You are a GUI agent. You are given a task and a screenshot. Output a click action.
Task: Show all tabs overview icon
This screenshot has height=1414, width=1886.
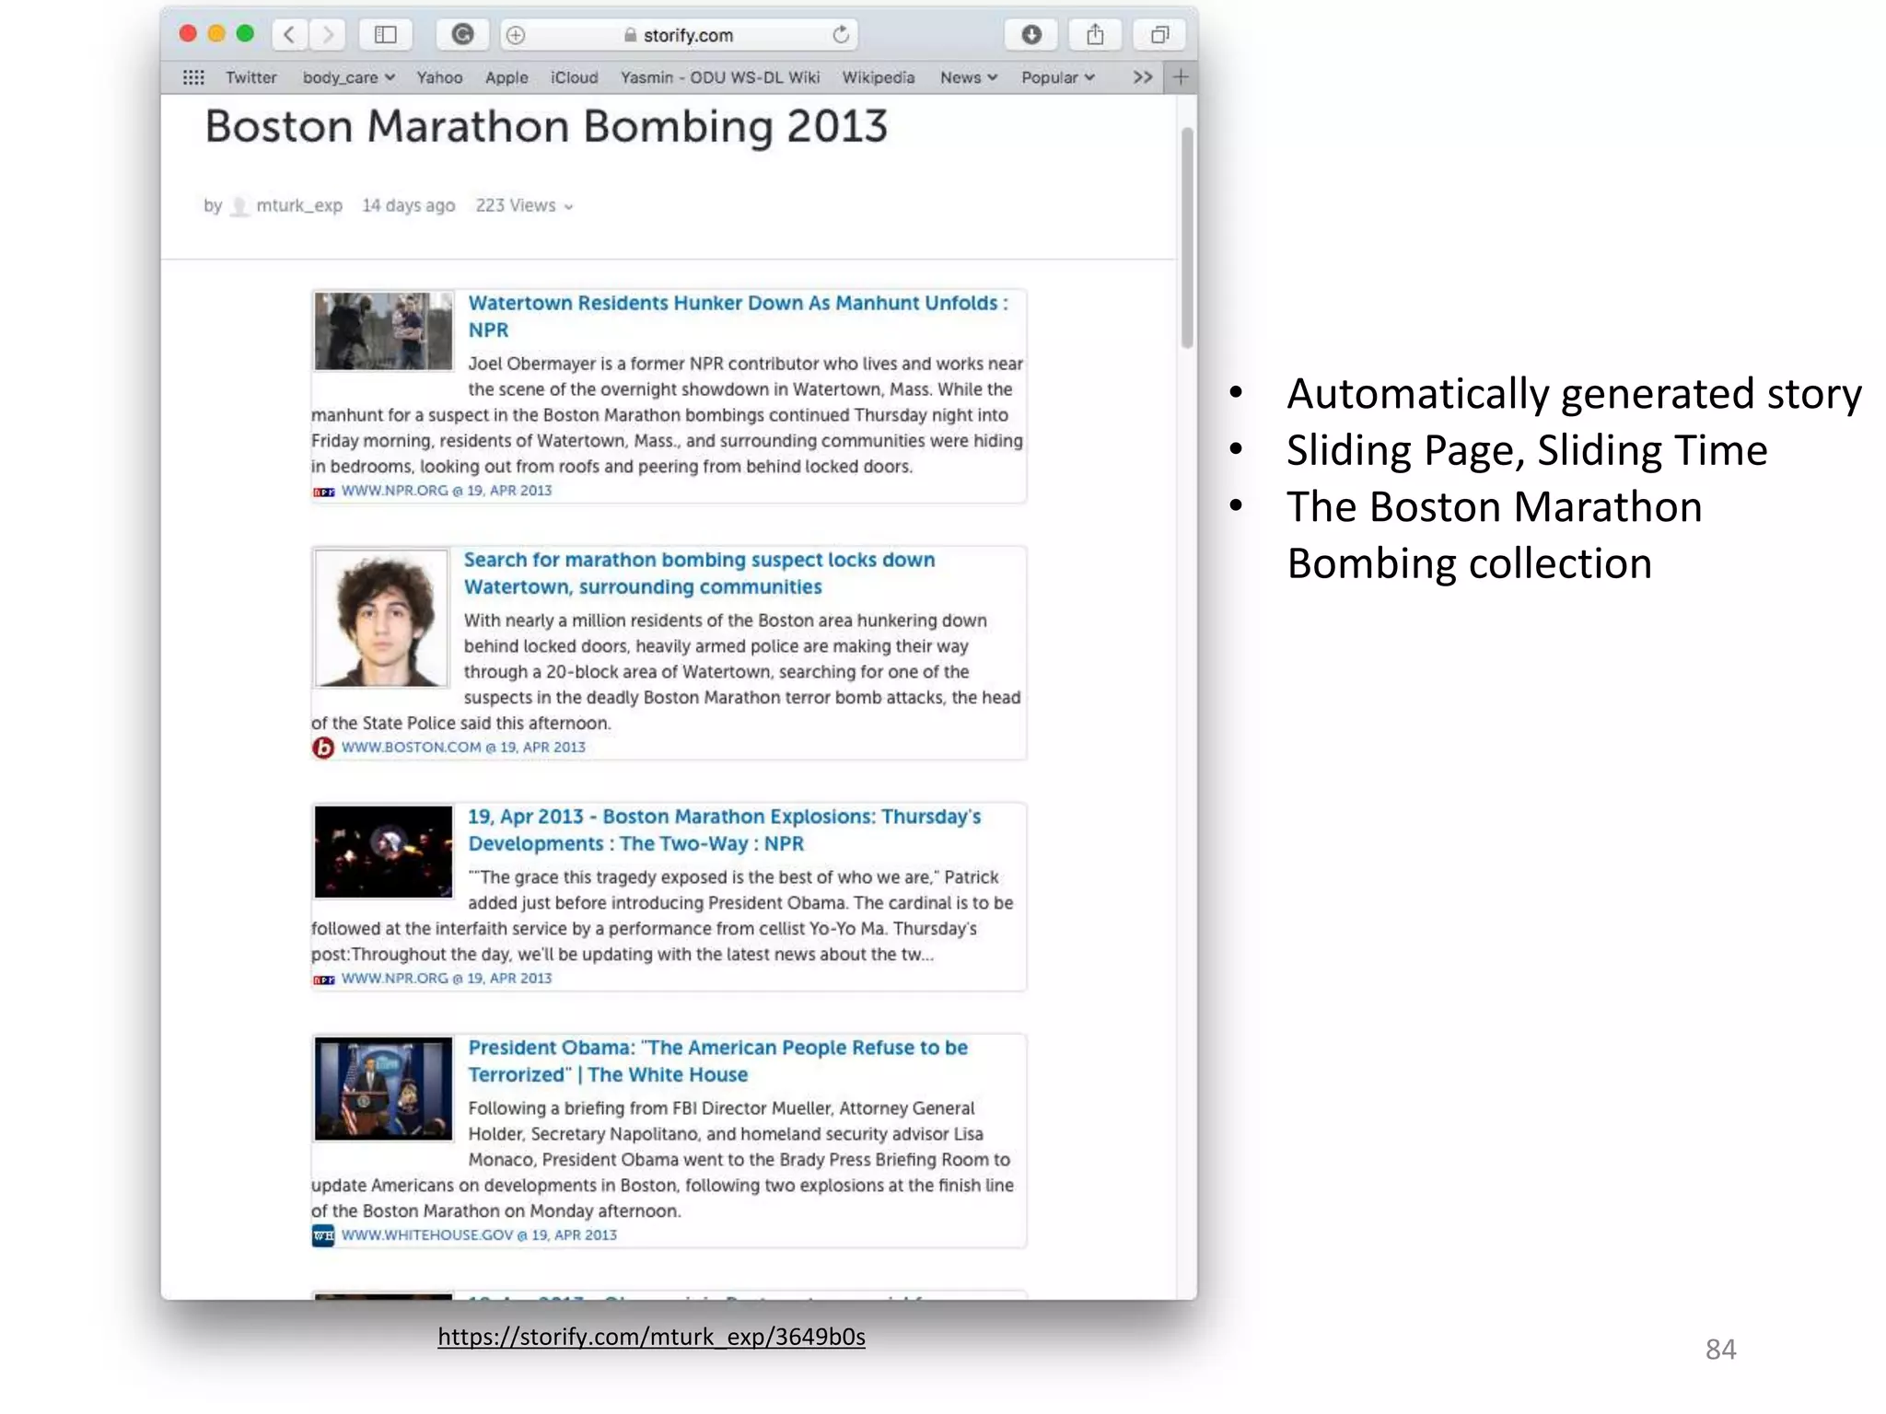1159,35
